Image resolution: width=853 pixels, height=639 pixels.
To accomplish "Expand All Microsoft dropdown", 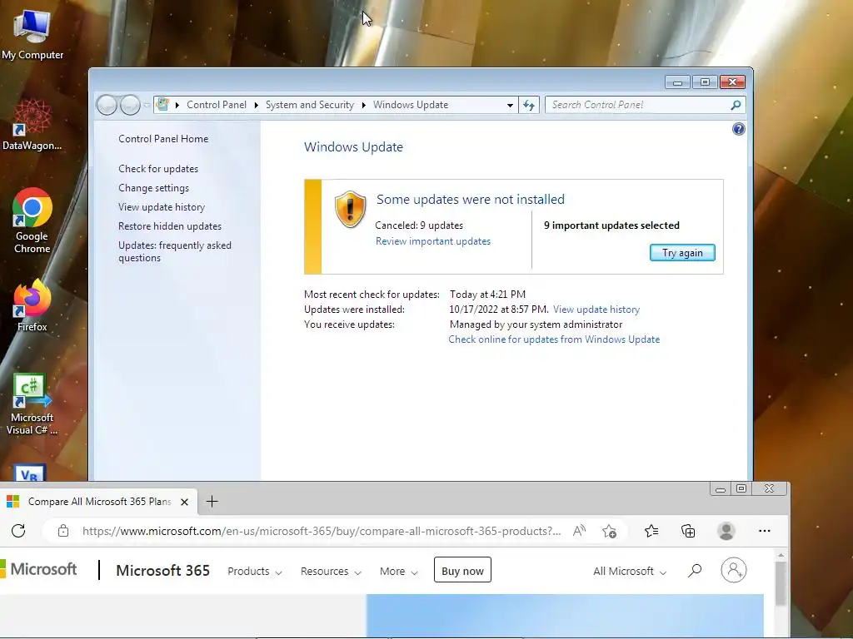I will pos(630,571).
